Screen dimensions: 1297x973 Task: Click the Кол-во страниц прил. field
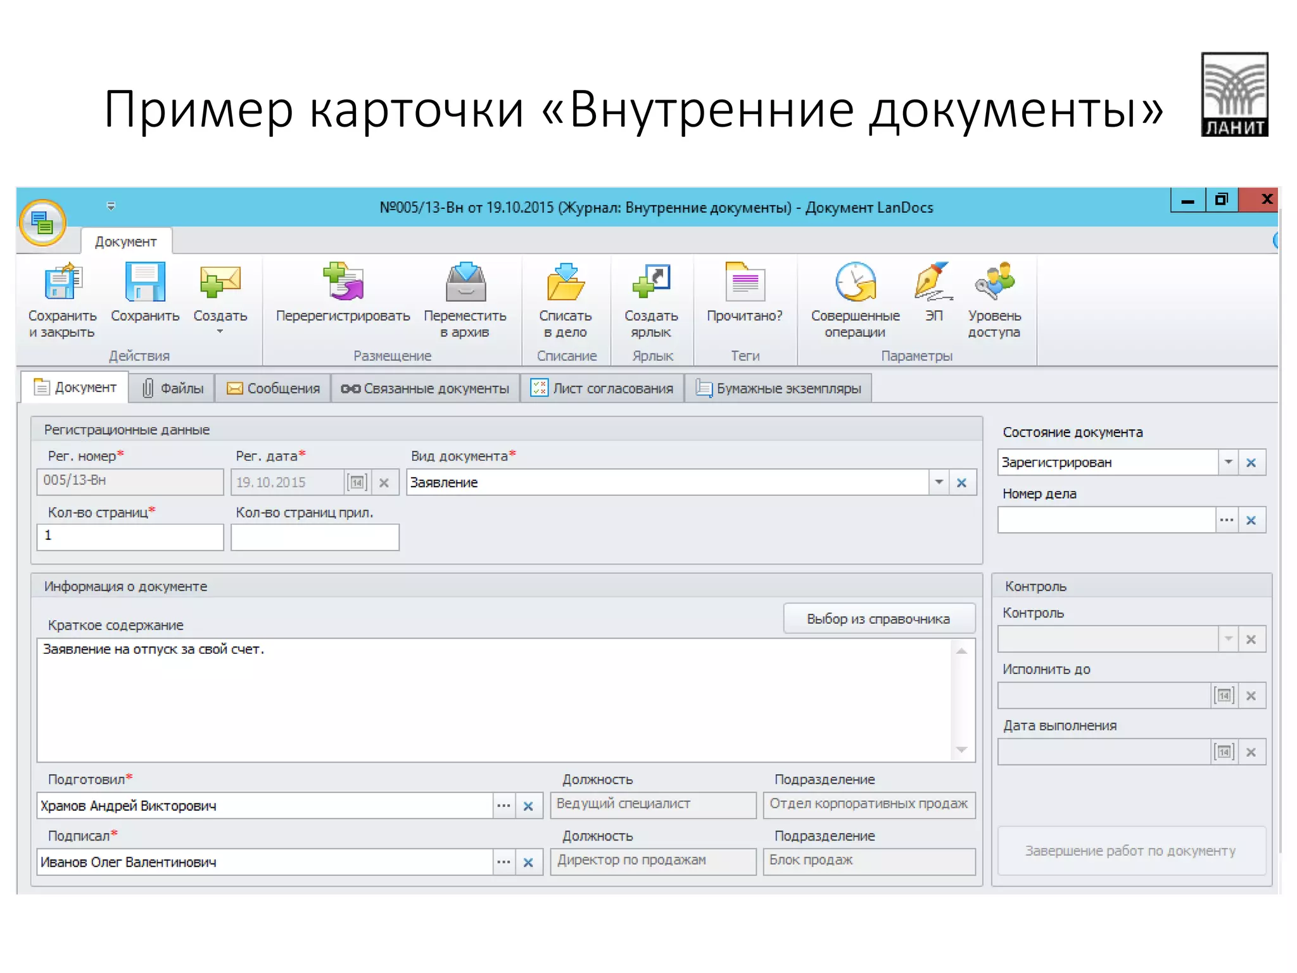(315, 537)
